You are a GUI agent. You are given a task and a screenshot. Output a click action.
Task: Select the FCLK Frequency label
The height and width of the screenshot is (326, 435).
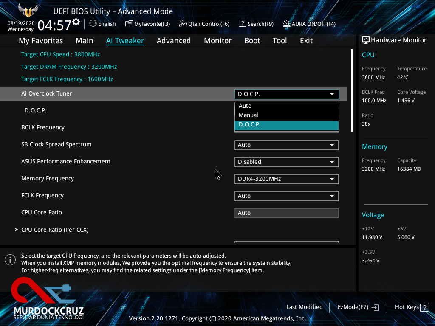(x=42, y=195)
